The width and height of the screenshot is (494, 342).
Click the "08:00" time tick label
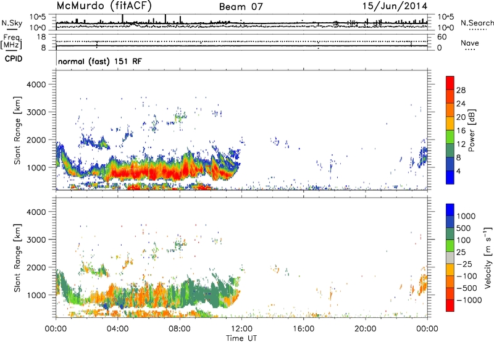pos(179,329)
